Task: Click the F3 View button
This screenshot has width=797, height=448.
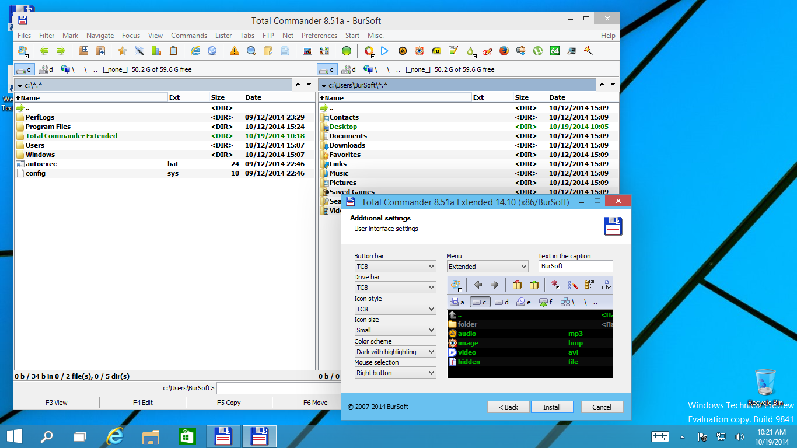Action: [x=57, y=402]
